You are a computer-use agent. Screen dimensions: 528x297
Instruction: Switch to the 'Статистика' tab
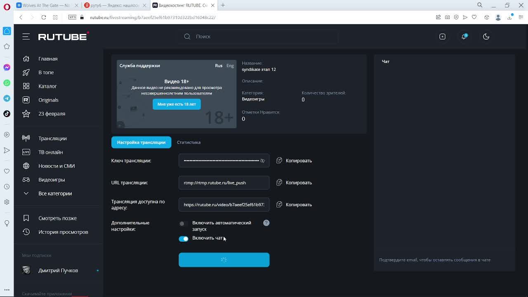pyautogui.click(x=189, y=142)
